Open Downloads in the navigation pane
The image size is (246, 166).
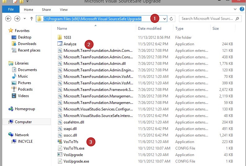[x=27, y=44]
